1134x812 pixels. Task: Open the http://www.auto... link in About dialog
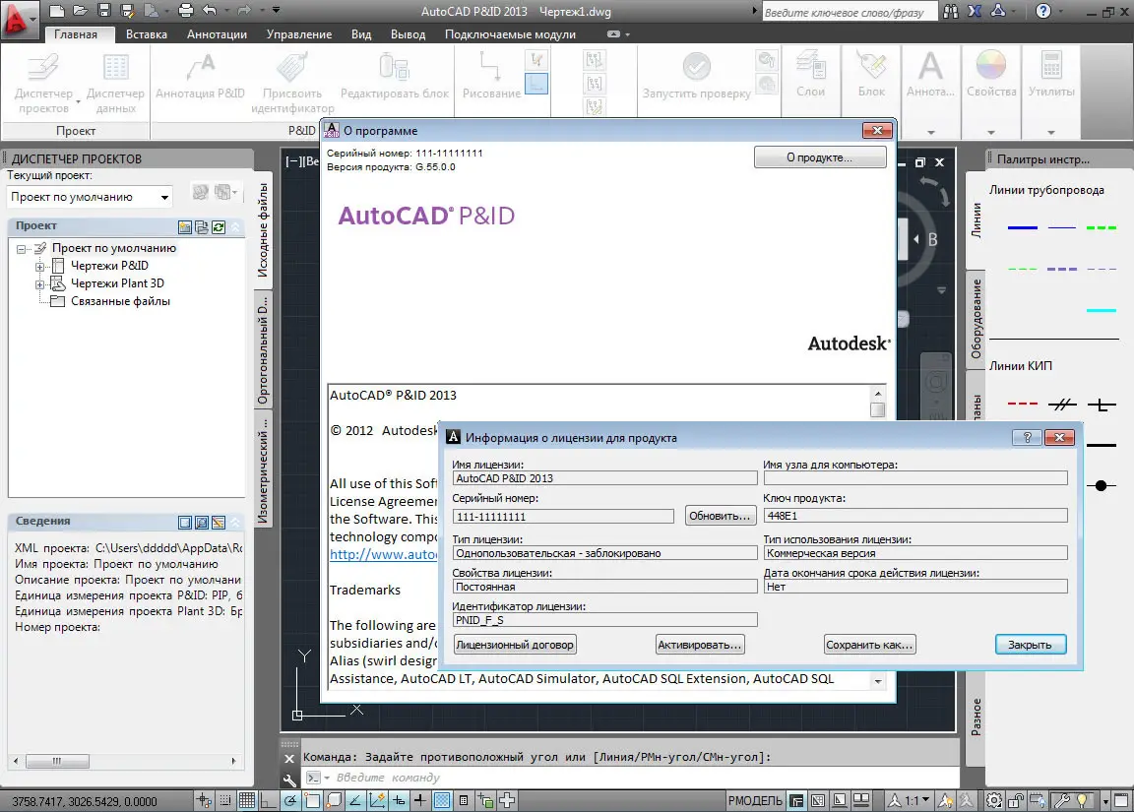[x=383, y=554]
